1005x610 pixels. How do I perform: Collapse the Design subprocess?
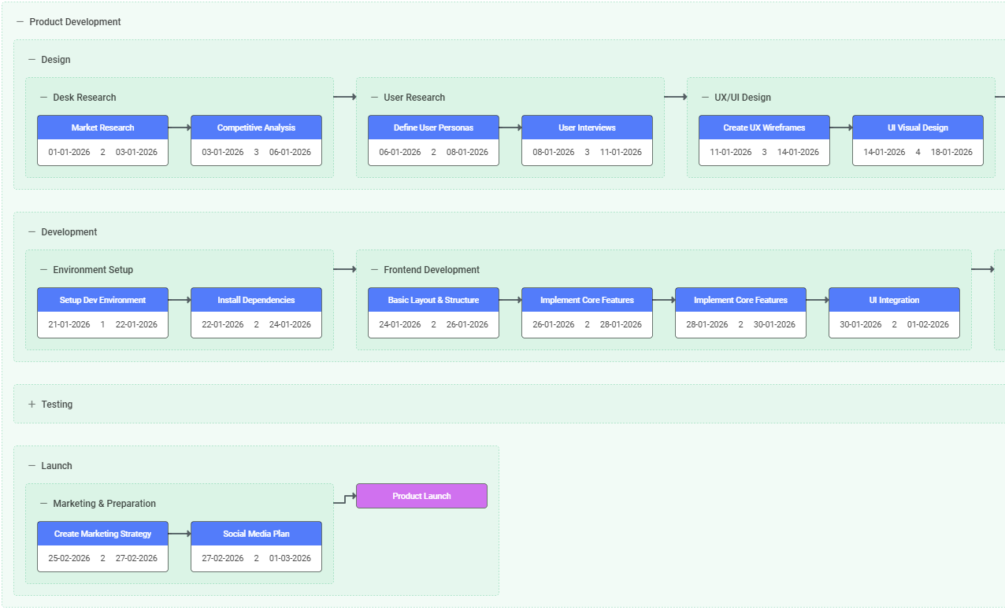coord(32,60)
